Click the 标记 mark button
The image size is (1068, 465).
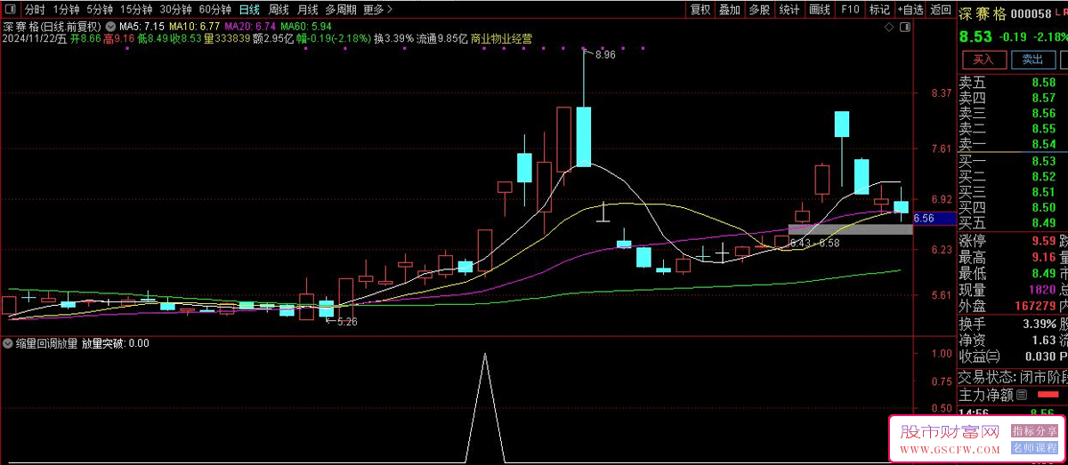point(879,10)
